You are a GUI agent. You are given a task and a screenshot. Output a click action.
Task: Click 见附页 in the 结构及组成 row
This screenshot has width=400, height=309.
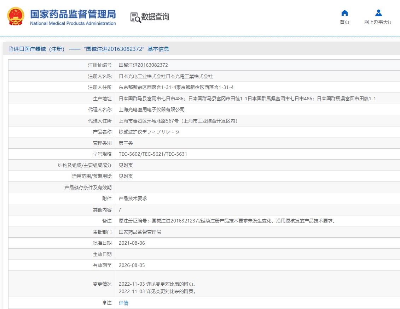126,165
